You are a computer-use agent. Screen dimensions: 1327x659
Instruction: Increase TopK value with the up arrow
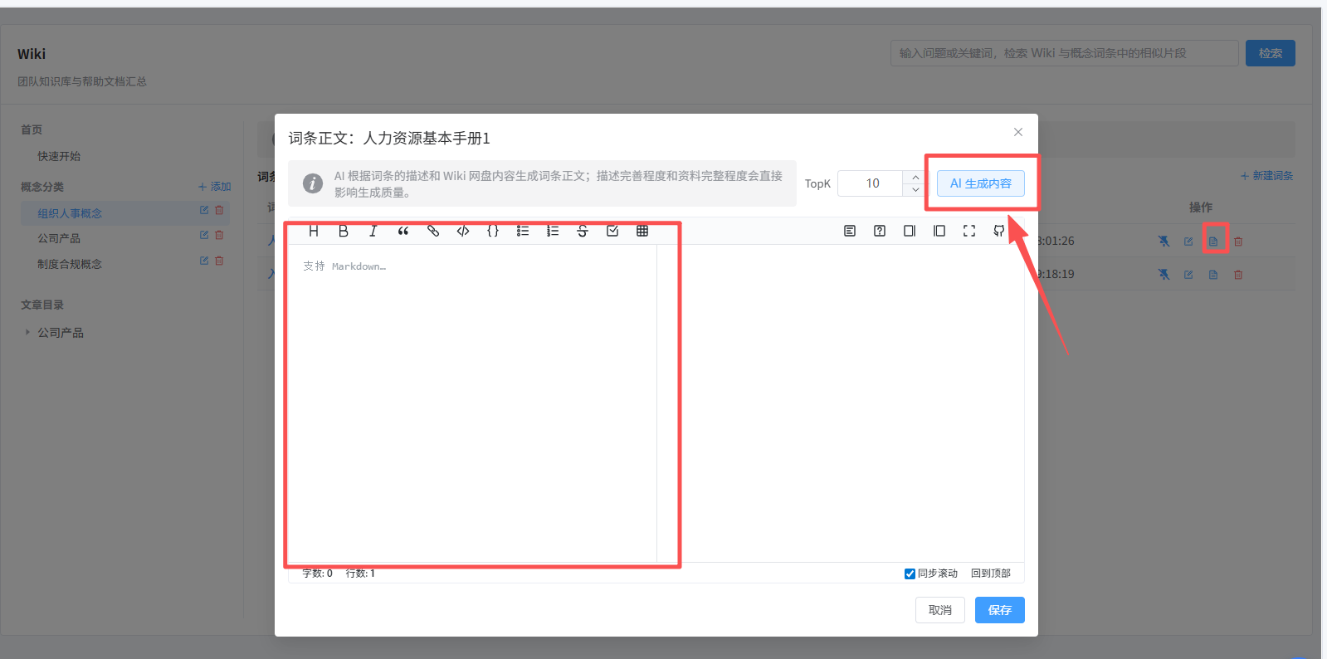[915, 177]
